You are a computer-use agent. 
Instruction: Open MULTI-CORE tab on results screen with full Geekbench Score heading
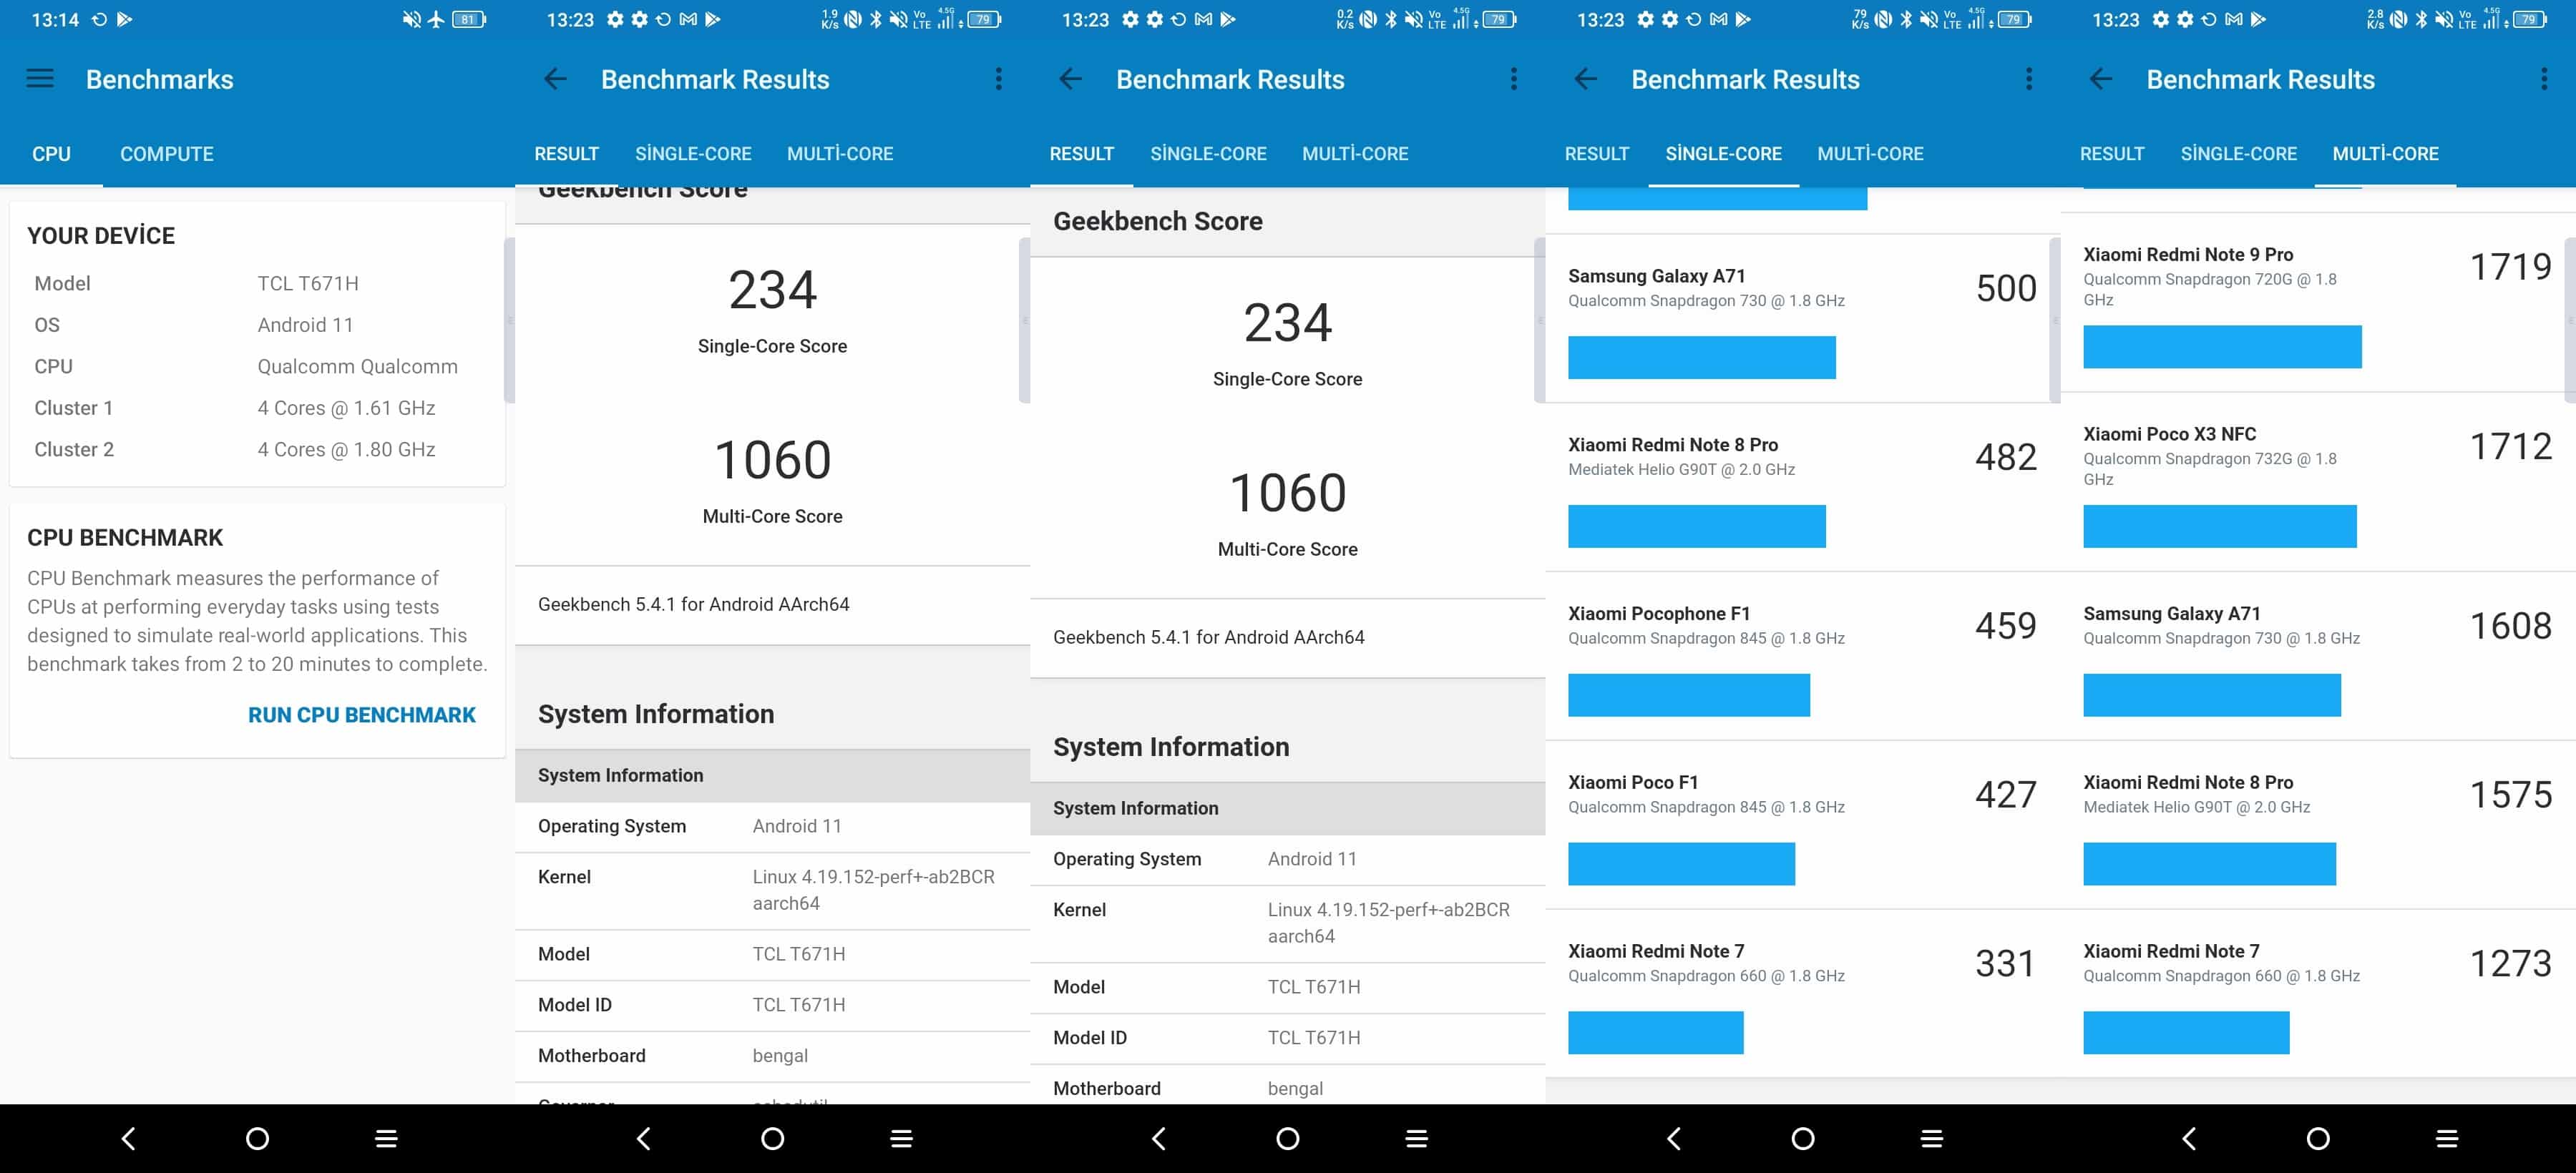click(1355, 154)
